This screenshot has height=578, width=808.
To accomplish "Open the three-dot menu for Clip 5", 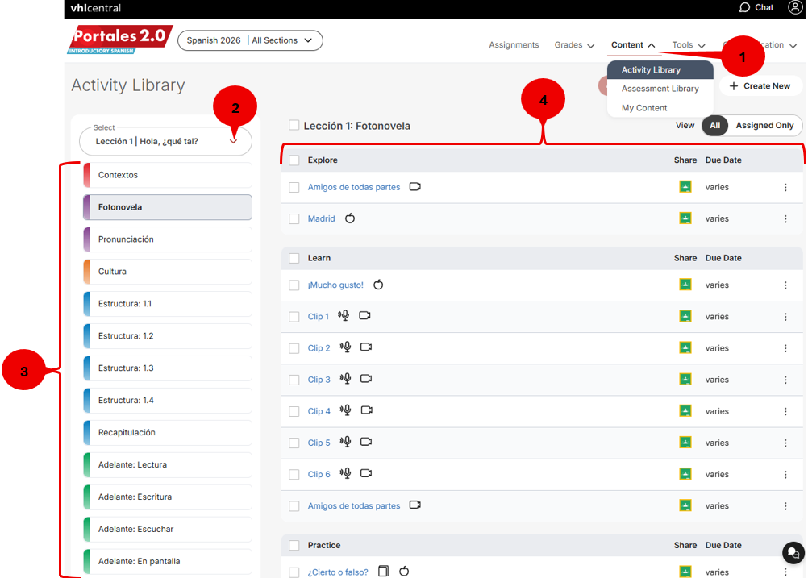I will [x=785, y=443].
